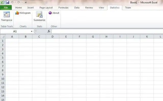This screenshot has width=163, height=101.
Task: Undo using the Quick Access toolbar arrow
Action: (12, 2)
